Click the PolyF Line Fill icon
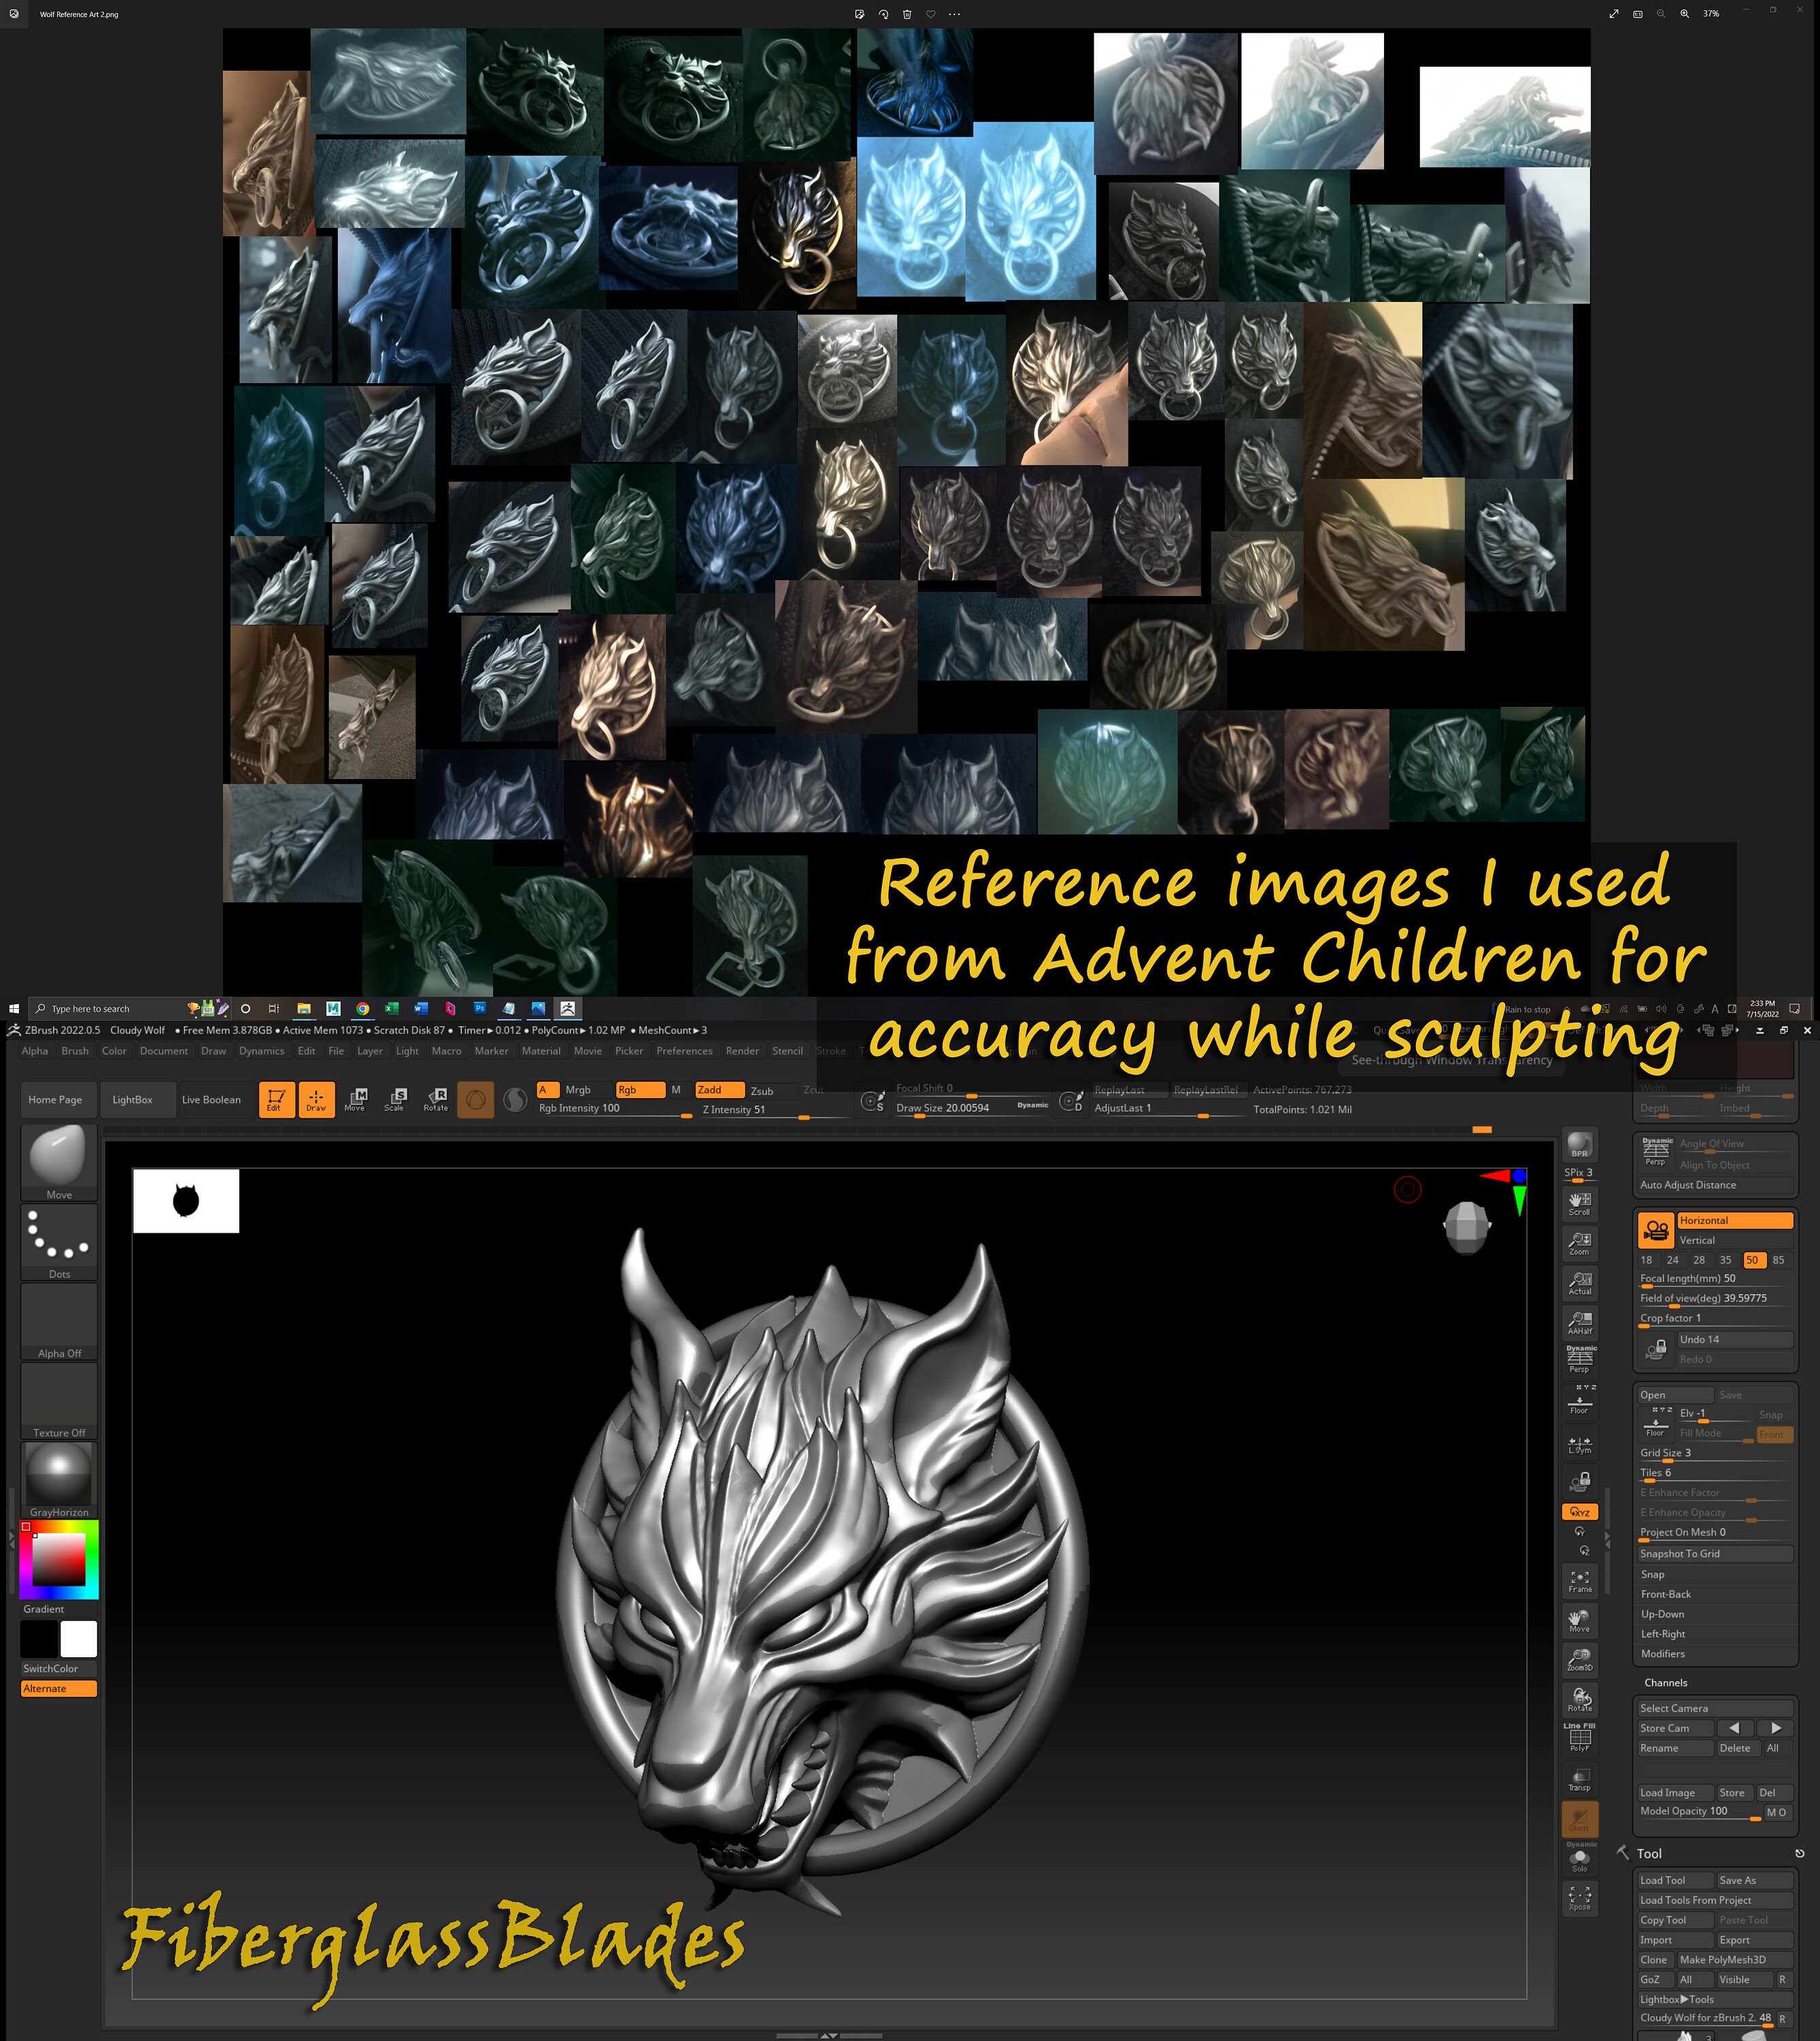This screenshot has height=2041, width=1820. tap(1579, 1739)
